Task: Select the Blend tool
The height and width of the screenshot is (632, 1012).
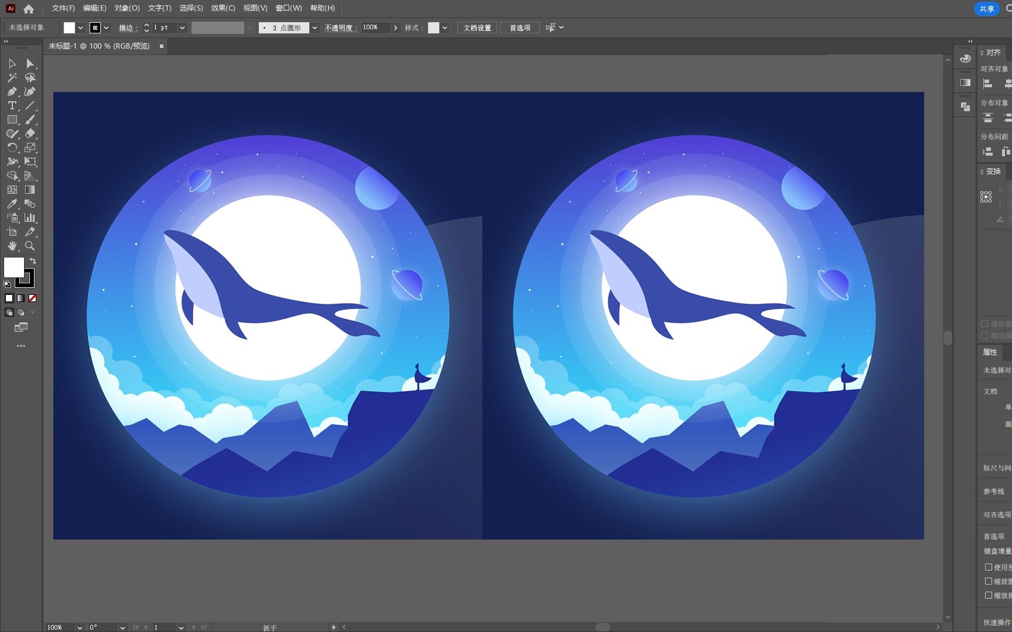Action: pyautogui.click(x=30, y=204)
